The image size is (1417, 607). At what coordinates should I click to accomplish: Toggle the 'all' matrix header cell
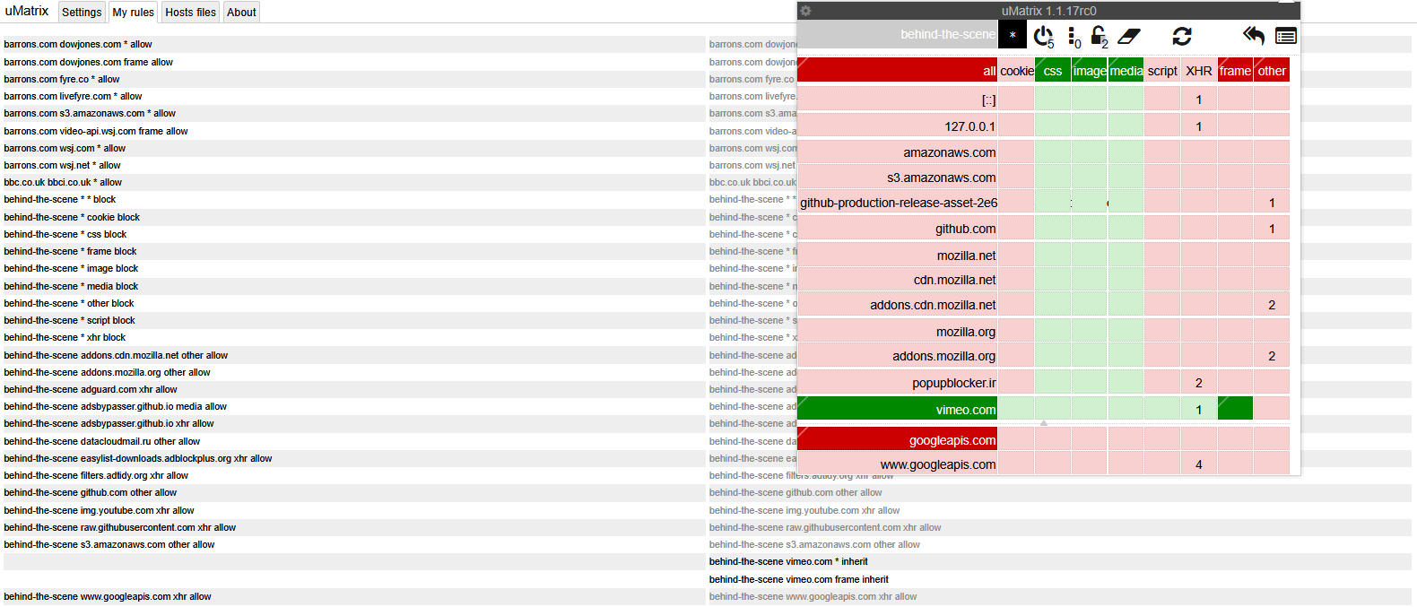[x=898, y=71]
